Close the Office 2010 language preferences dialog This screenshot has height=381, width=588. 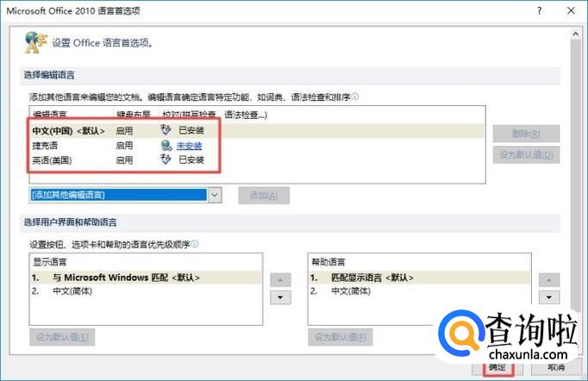[x=571, y=10]
